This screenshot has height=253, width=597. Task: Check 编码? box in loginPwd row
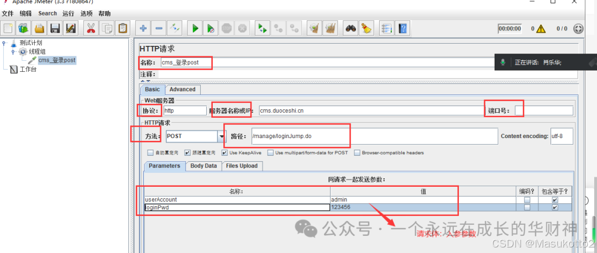pos(527,207)
